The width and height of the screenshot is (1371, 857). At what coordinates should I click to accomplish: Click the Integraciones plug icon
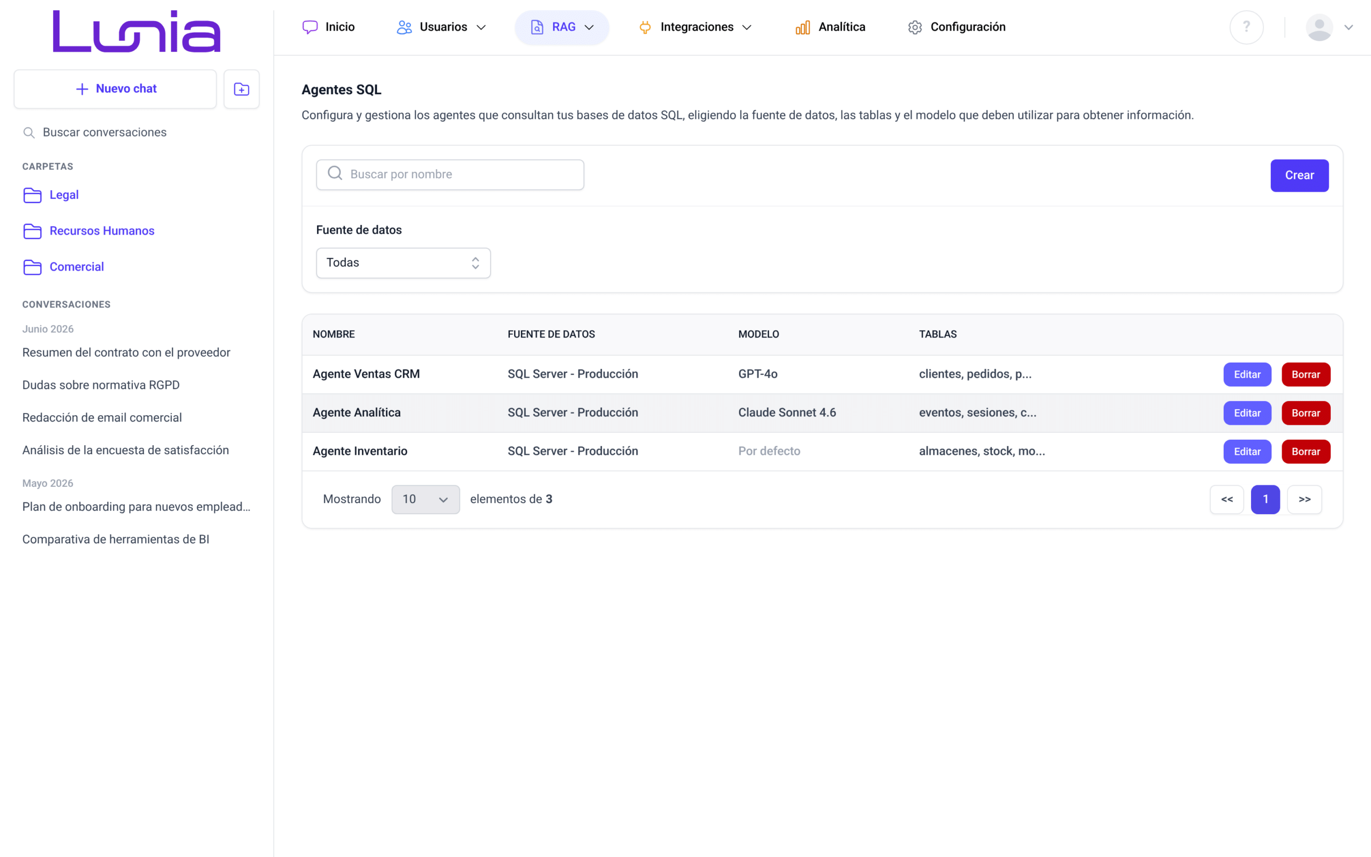pos(645,27)
